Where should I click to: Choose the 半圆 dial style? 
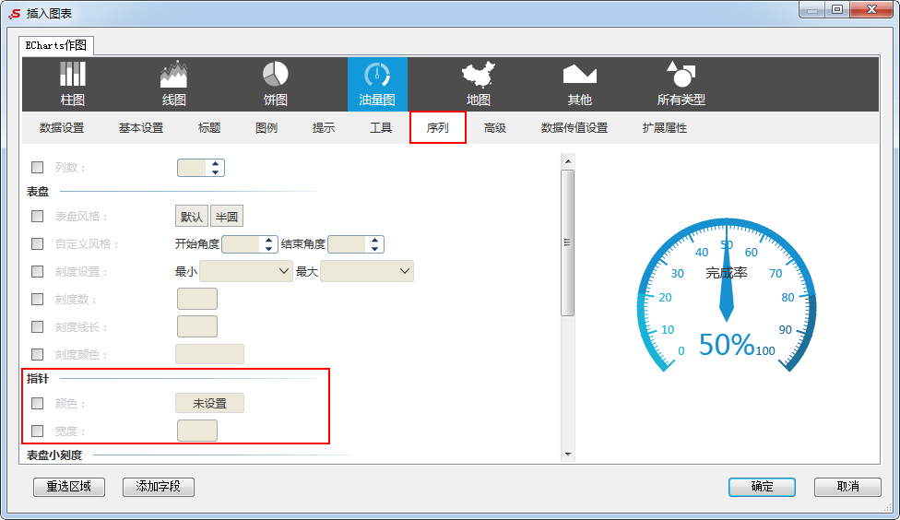[x=227, y=217]
